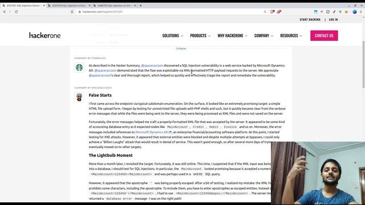This screenshot has height=205, width=365.
Task: Open the blue globe profile icon
Action: click(355, 11)
